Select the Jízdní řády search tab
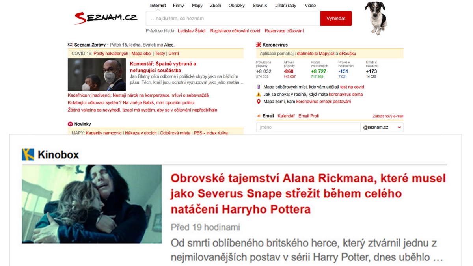 pos(286,6)
